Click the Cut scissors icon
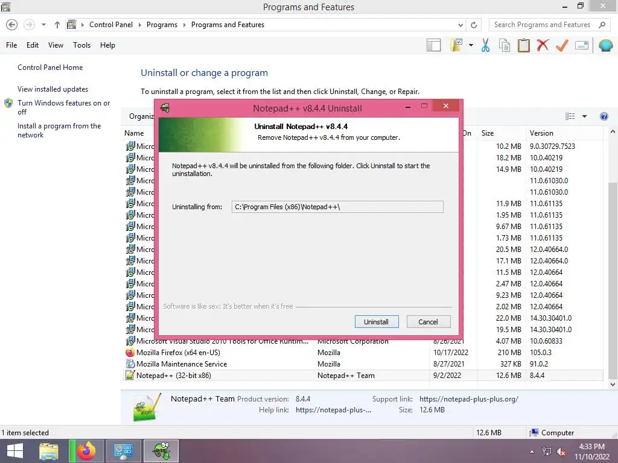 486,45
